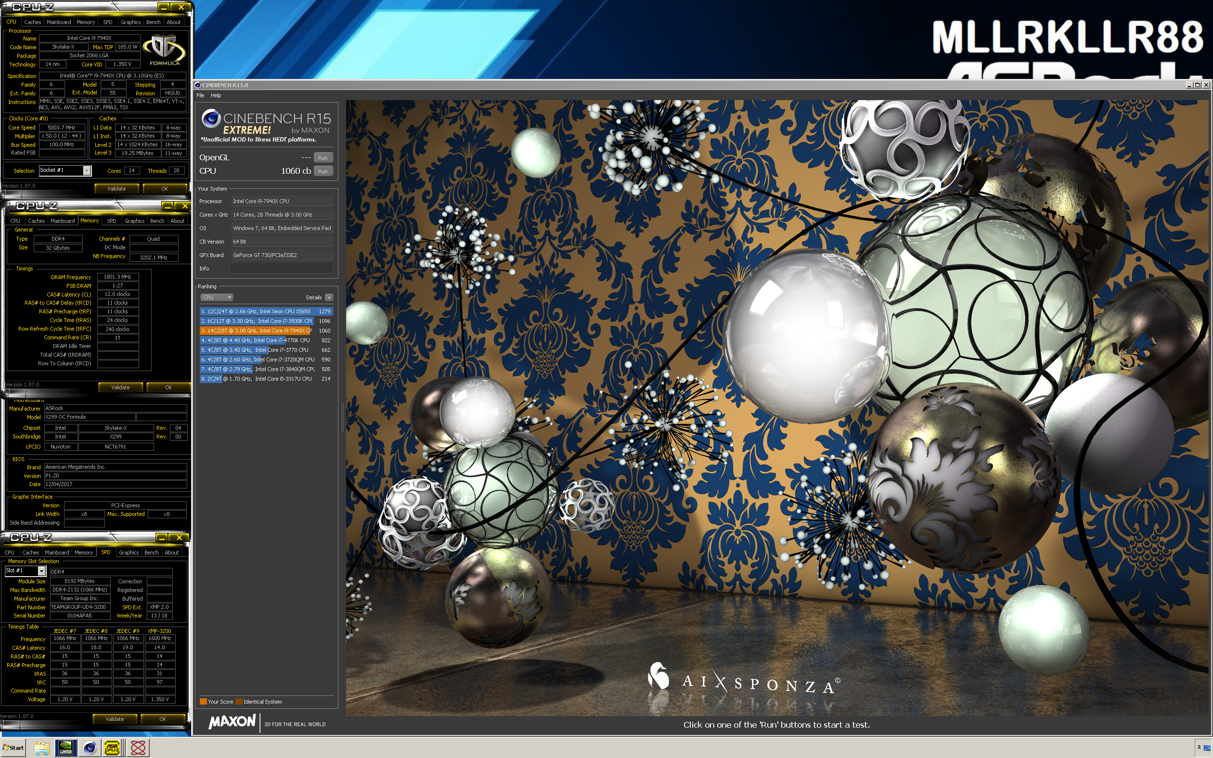1213x758 pixels.
Task: Minimize the top CPU-Z CPU window
Action: [x=163, y=7]
